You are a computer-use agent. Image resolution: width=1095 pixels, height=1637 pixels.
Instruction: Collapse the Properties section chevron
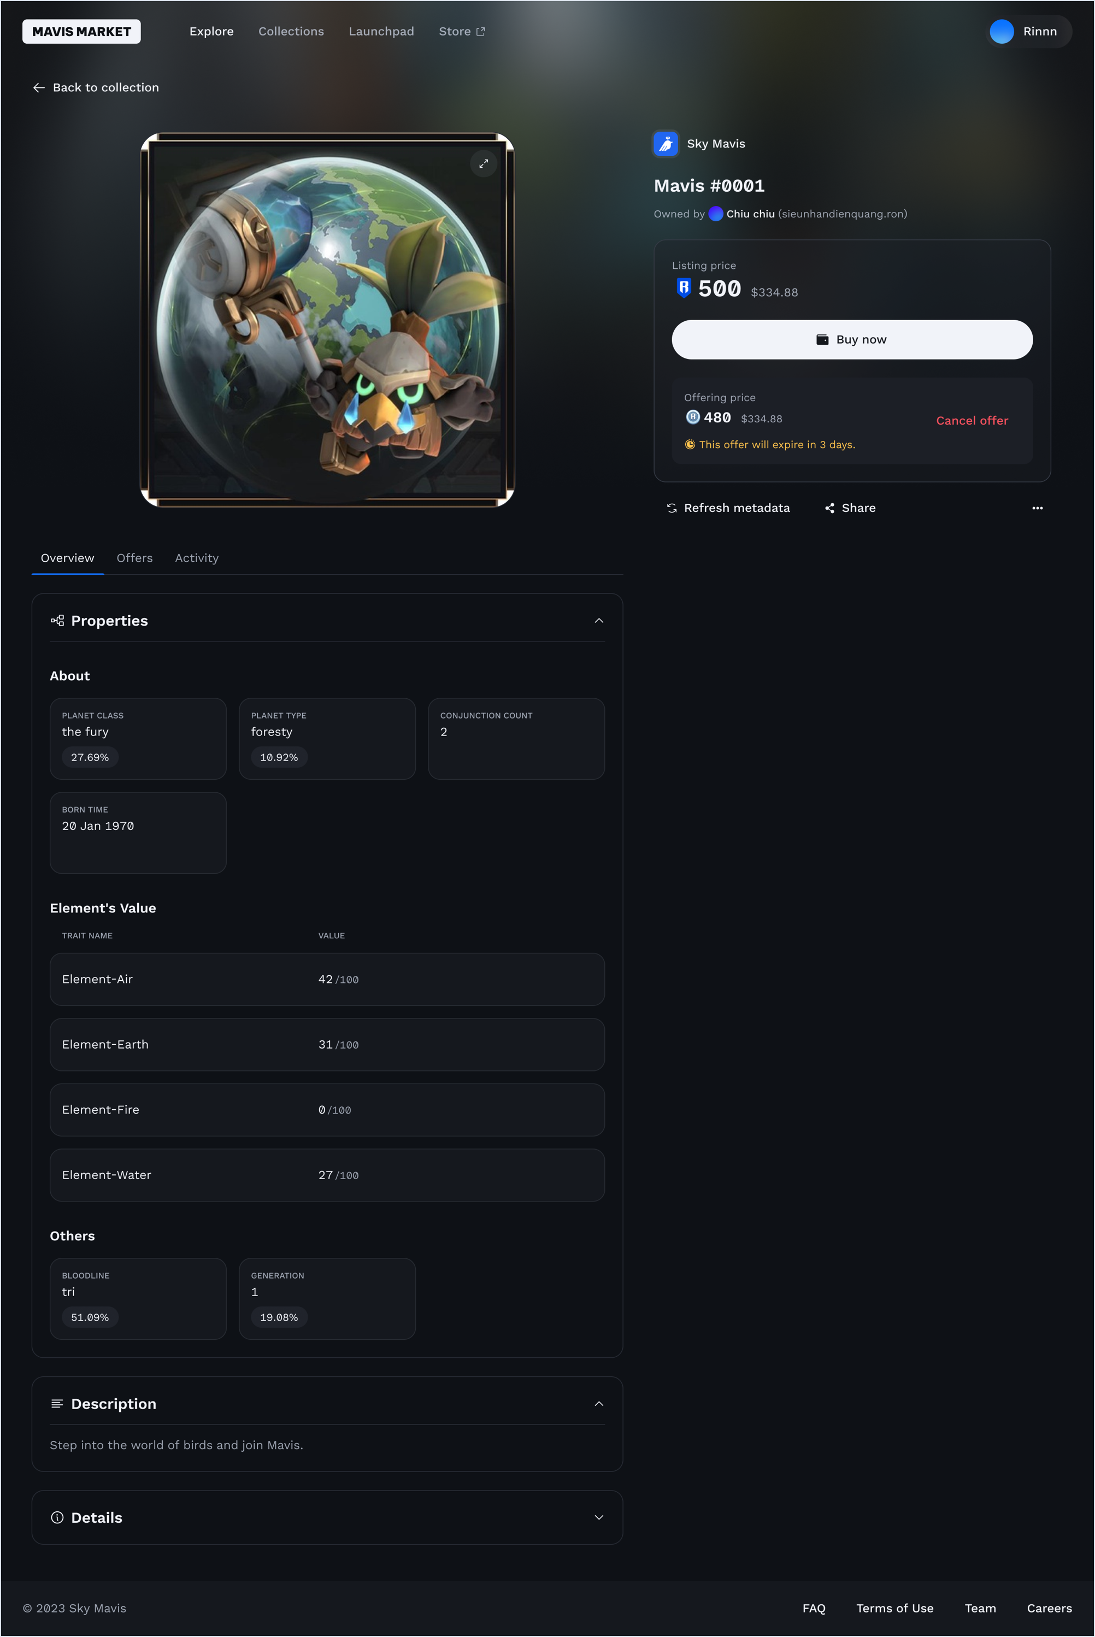[598, 621]
